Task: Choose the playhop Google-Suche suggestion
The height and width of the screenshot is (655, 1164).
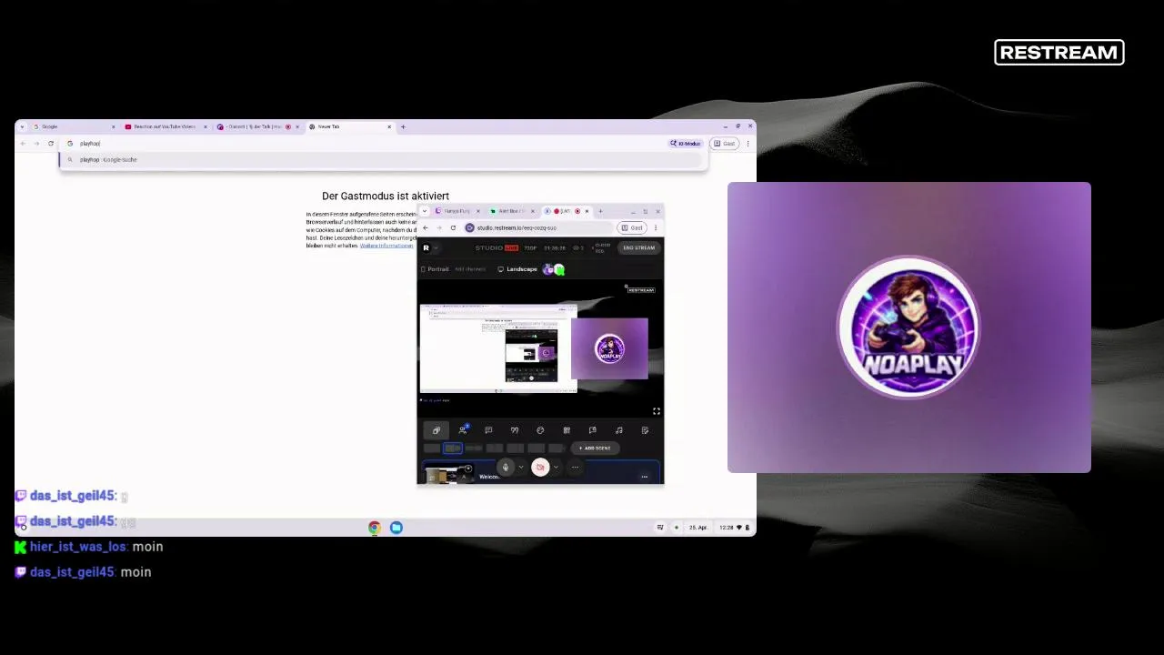Action: coord(382,160)
